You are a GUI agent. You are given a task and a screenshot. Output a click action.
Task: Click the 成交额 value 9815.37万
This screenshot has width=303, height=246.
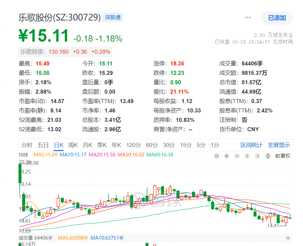[254, 73]
